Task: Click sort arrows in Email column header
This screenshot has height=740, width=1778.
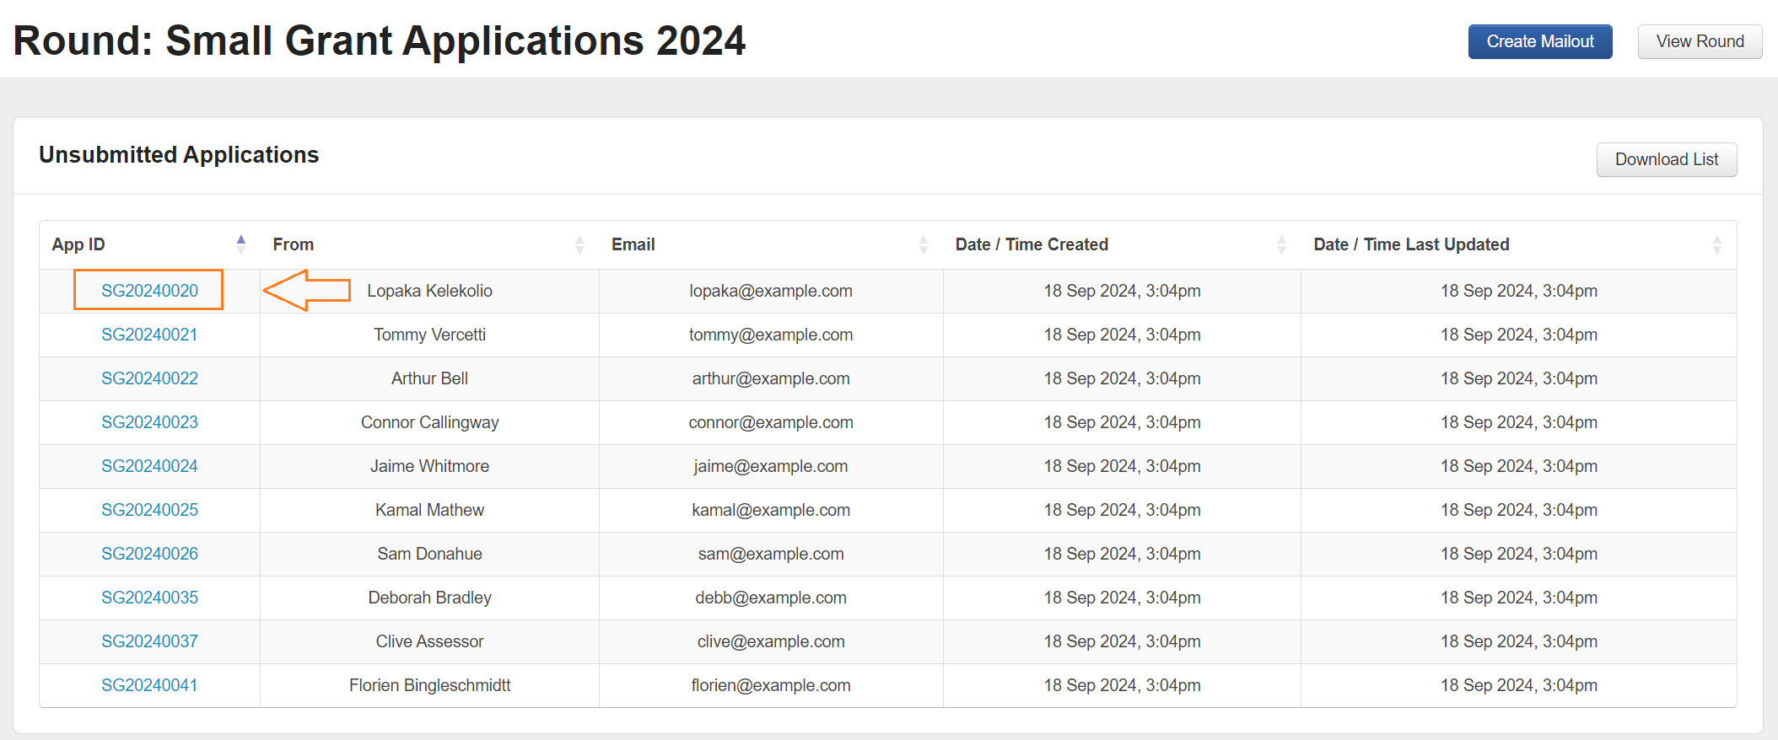Action: tap(923, 244)
